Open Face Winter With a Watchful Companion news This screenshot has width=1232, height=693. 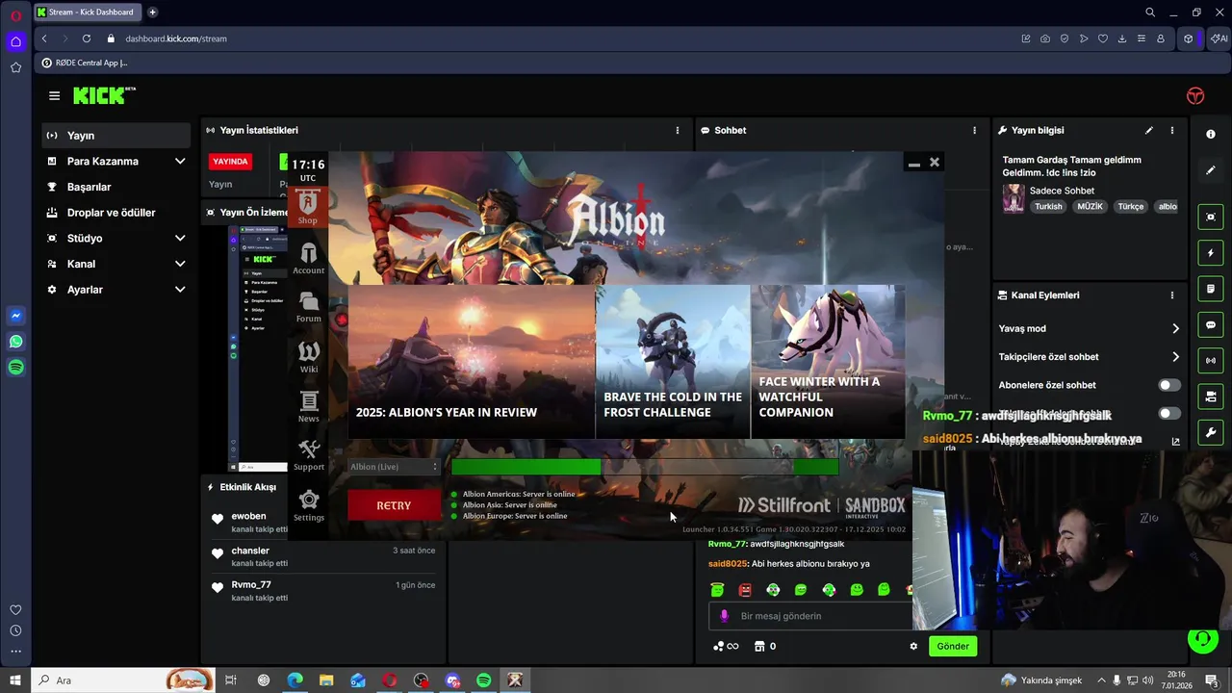pyautogui.click(x=828, y=362)
